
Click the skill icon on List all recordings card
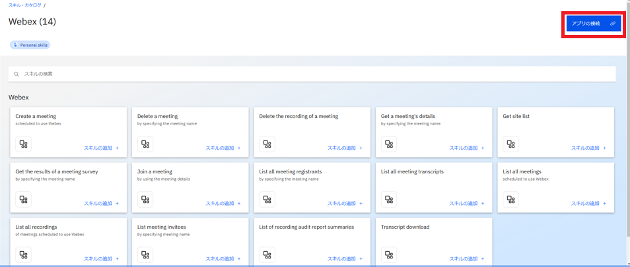[x=24, y=254]
